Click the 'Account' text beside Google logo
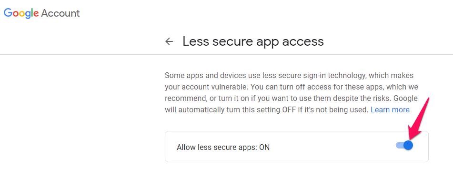The width and height of the screenshot is (453, 188). (x=60, y=13)
